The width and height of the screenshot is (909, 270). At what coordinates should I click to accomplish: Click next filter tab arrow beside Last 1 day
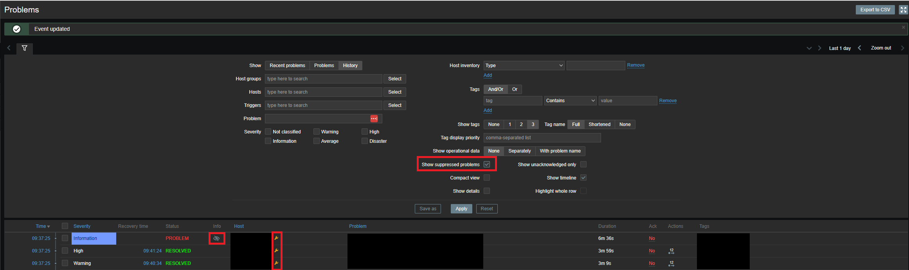pyautogui.click(x=819, y=48)
